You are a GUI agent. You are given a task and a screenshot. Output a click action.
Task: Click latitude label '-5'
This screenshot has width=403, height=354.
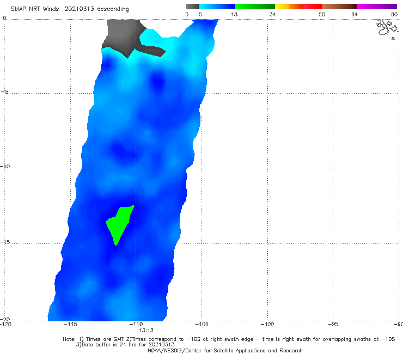[x=5, y=92]
